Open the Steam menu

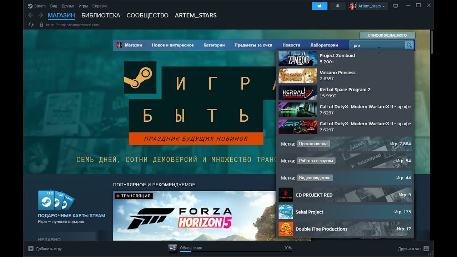pyautogui.click(x=40, y=6)
